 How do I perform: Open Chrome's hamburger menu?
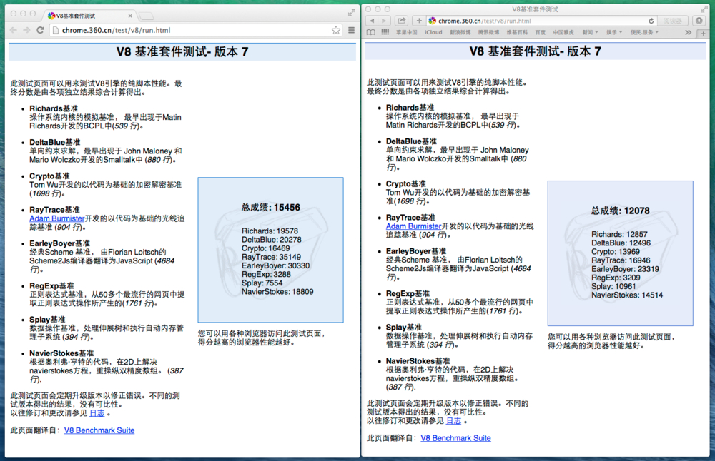click(x=352, y=30)
